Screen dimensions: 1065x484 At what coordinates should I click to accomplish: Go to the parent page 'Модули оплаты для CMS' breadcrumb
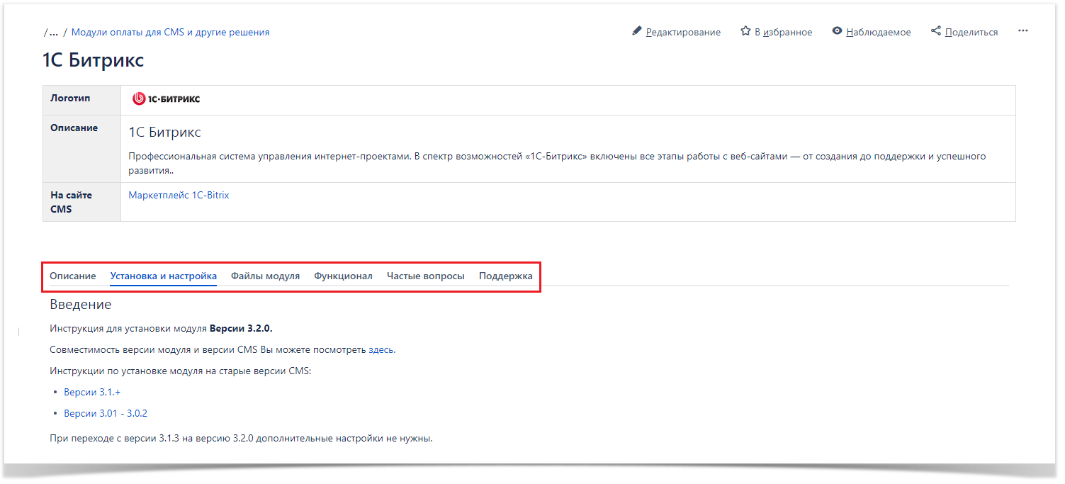[170, 33]
